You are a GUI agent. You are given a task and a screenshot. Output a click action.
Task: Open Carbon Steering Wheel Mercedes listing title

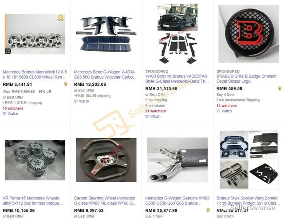tap(105, 201)
